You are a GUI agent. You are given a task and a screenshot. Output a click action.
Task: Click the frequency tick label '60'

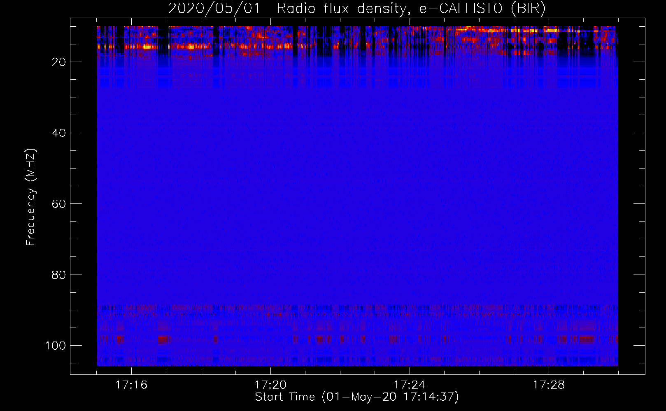pos(59,204)
